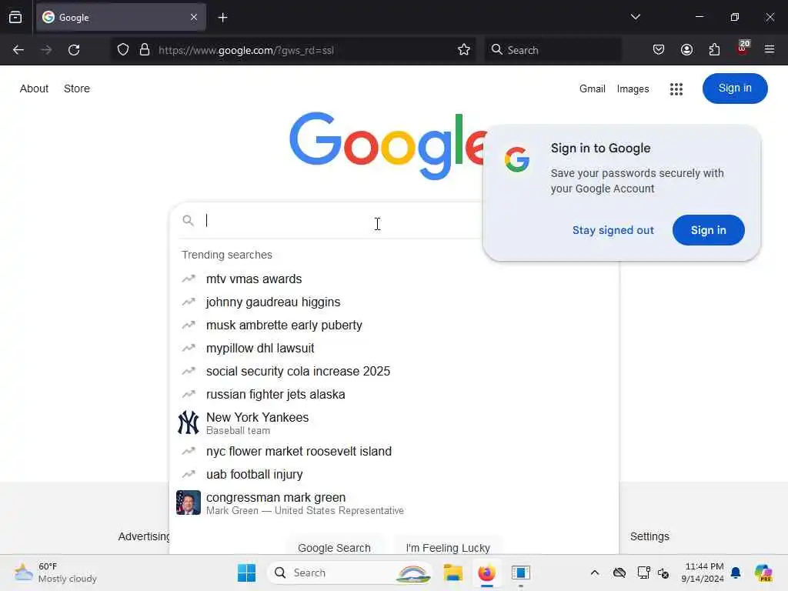Open Firefox account icon

point(686,50)
